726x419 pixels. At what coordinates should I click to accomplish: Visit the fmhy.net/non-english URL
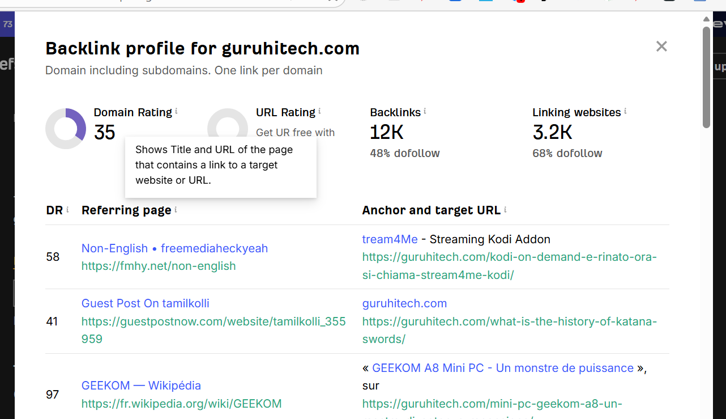pyautogui.click(x=159, y=265)
